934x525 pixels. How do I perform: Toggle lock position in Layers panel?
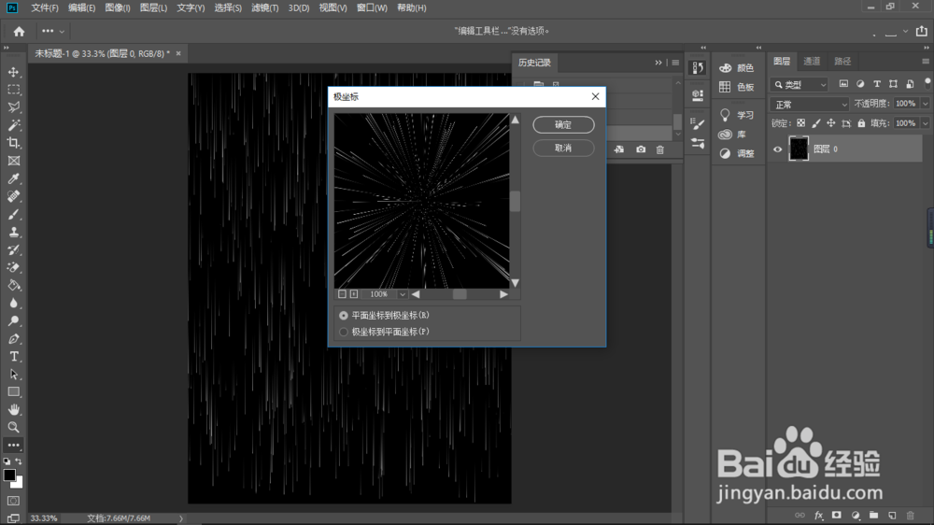coord(831,123)
